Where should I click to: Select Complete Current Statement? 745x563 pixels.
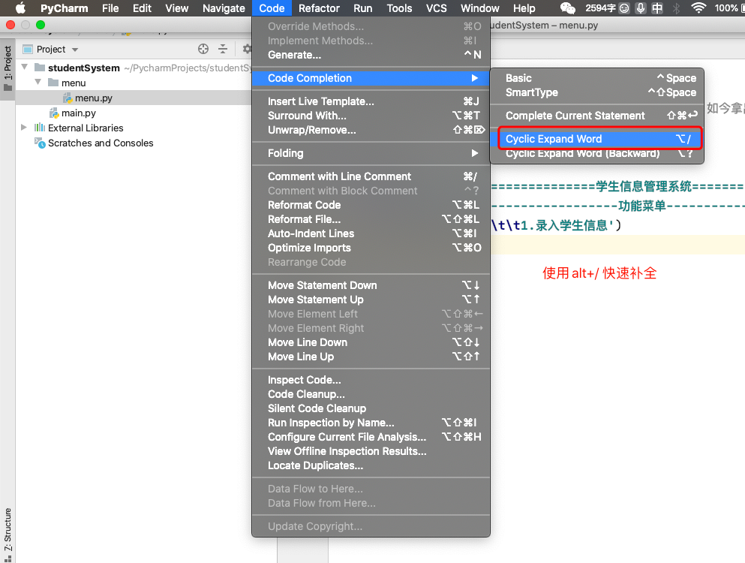pos(596,116)
